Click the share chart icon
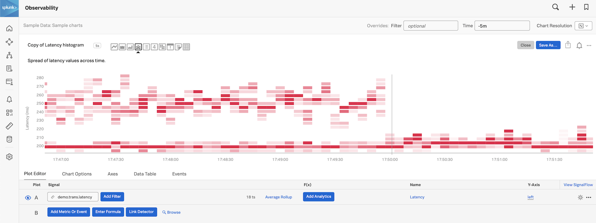This screenshot has height=223, width=596. [x=568, y=45]
